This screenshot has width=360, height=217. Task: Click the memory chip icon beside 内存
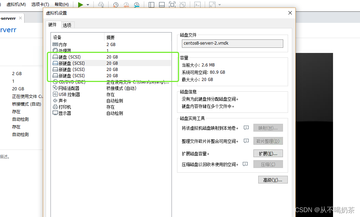point(55,44)
